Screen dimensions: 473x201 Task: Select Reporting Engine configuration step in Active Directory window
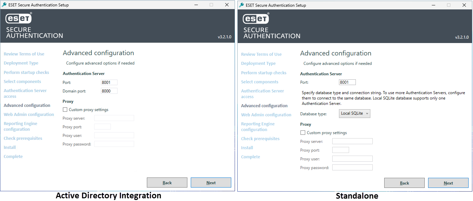tap(21, 126)
